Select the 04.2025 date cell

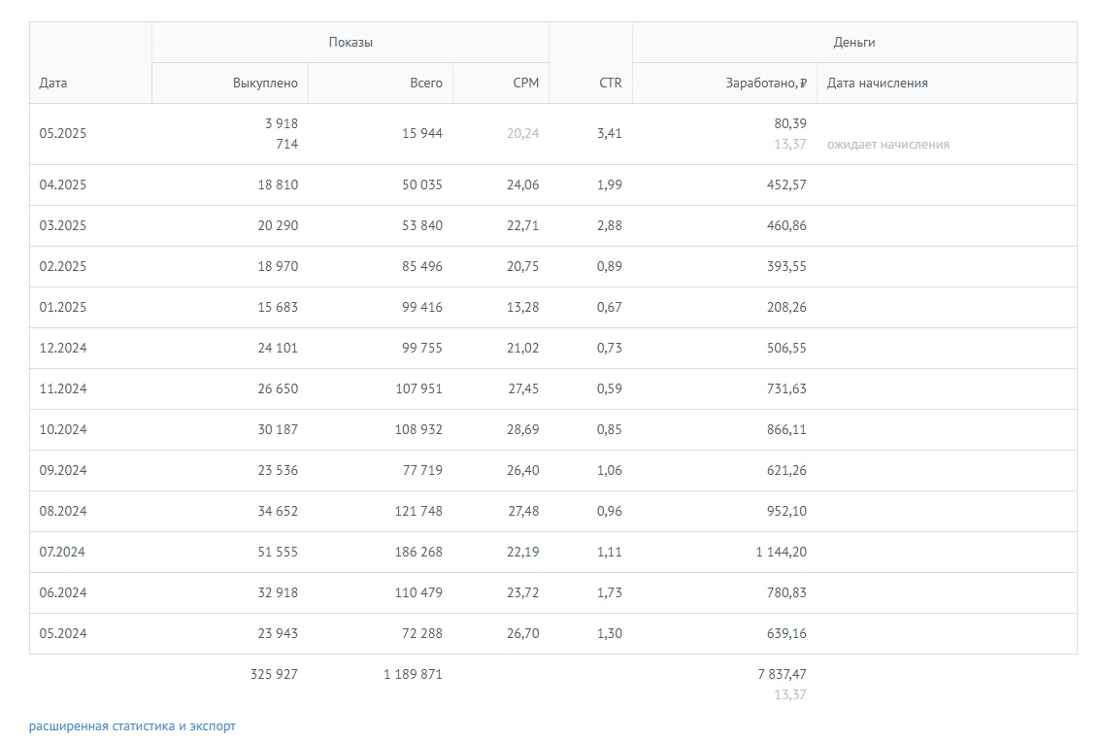[x=63, y=185]
